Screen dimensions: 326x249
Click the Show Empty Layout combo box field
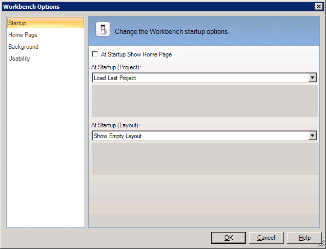[200, 136]
